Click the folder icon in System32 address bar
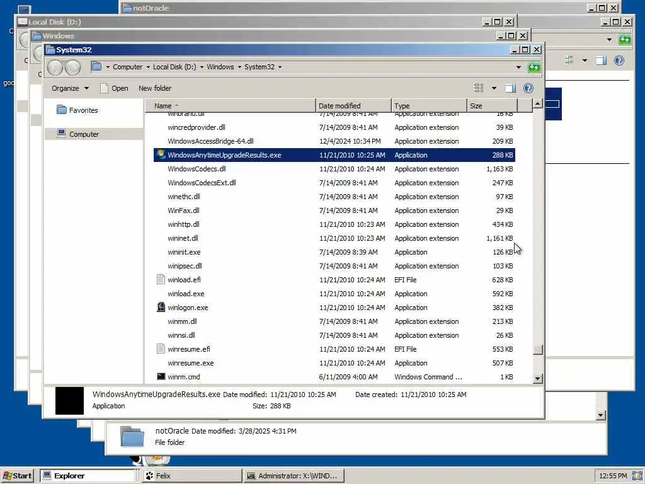Image resolution: width=645 pixels, height=484 pixels. (x=96, y=66)
